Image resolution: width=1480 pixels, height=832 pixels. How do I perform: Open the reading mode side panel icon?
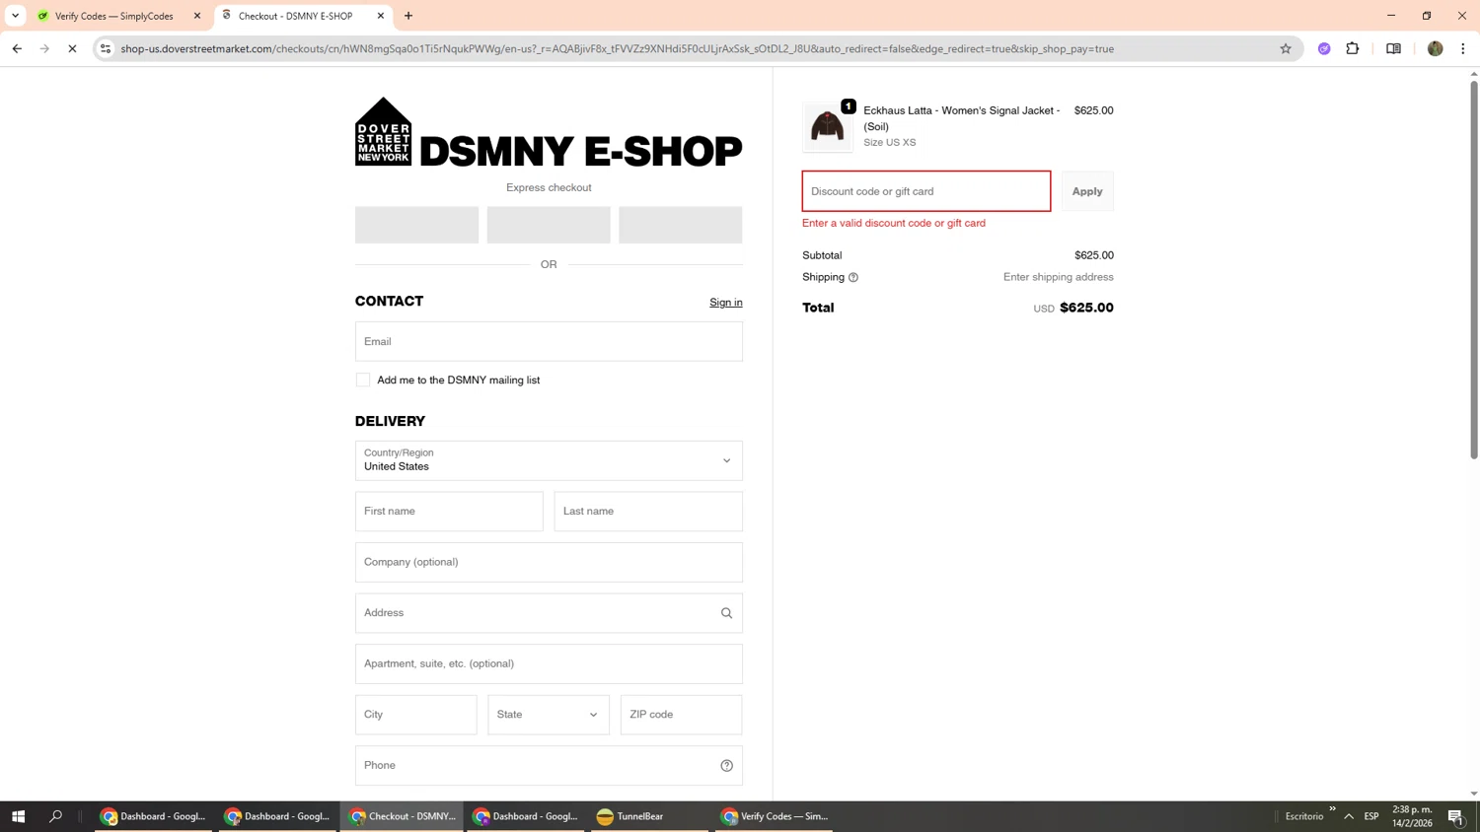pyautogui.click(x=1393, y=48)
